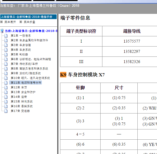Select 第17章 变速器 chapter
The height and width of the screenshot is (154, 157).
20,111
